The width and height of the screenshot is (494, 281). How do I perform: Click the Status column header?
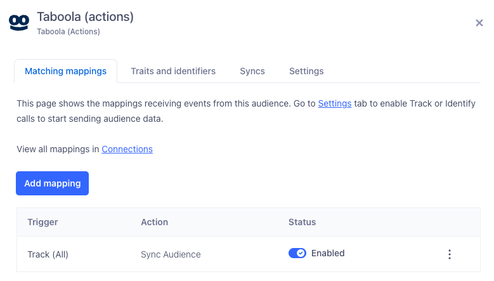point(302,222)
